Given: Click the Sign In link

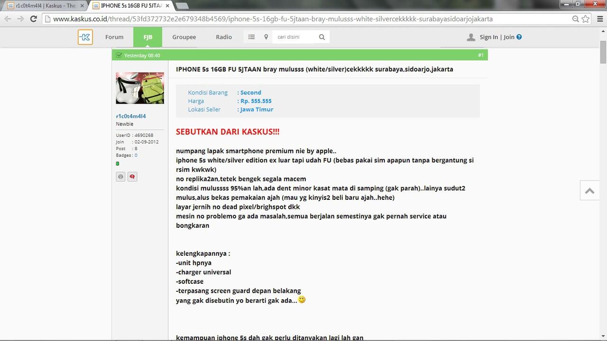Looking at the screenshot, I should pos(488,37).
